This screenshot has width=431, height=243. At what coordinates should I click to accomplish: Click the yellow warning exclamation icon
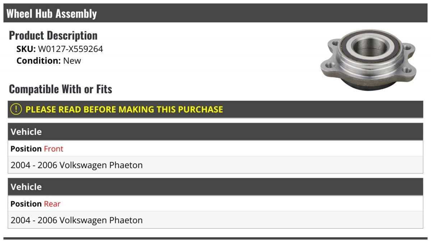click(16, 109)
